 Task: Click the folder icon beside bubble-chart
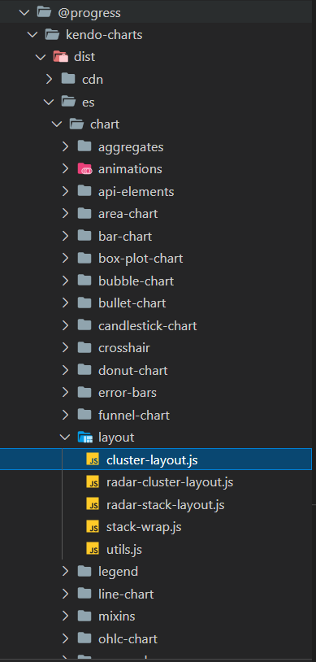84,281
